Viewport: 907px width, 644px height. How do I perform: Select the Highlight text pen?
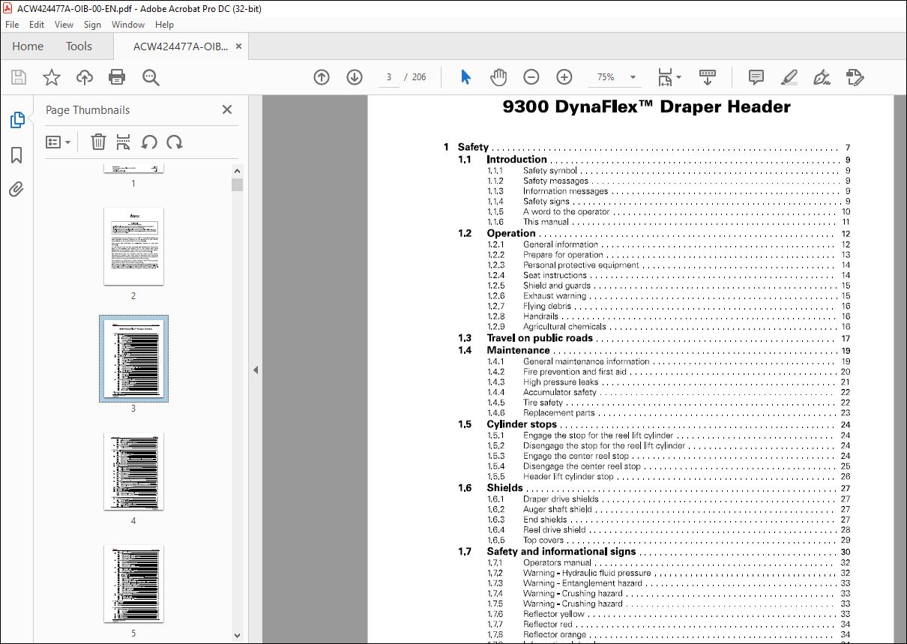[x=789, y=77]
